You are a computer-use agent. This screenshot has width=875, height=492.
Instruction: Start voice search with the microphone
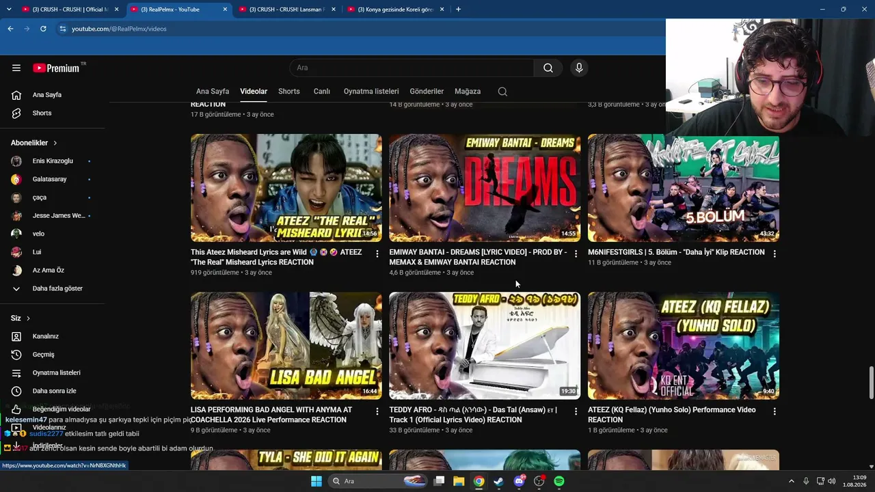[x=579, y=68]
